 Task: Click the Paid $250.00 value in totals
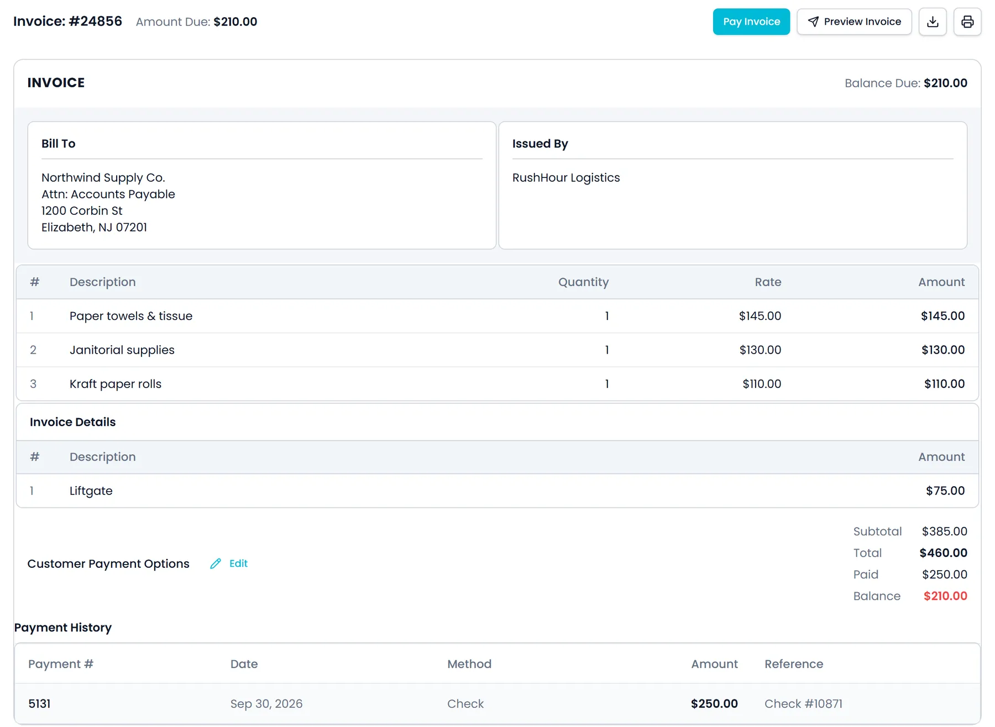coord(944,575)
